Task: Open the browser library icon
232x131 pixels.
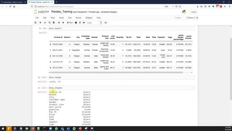Action: (202, 7)
